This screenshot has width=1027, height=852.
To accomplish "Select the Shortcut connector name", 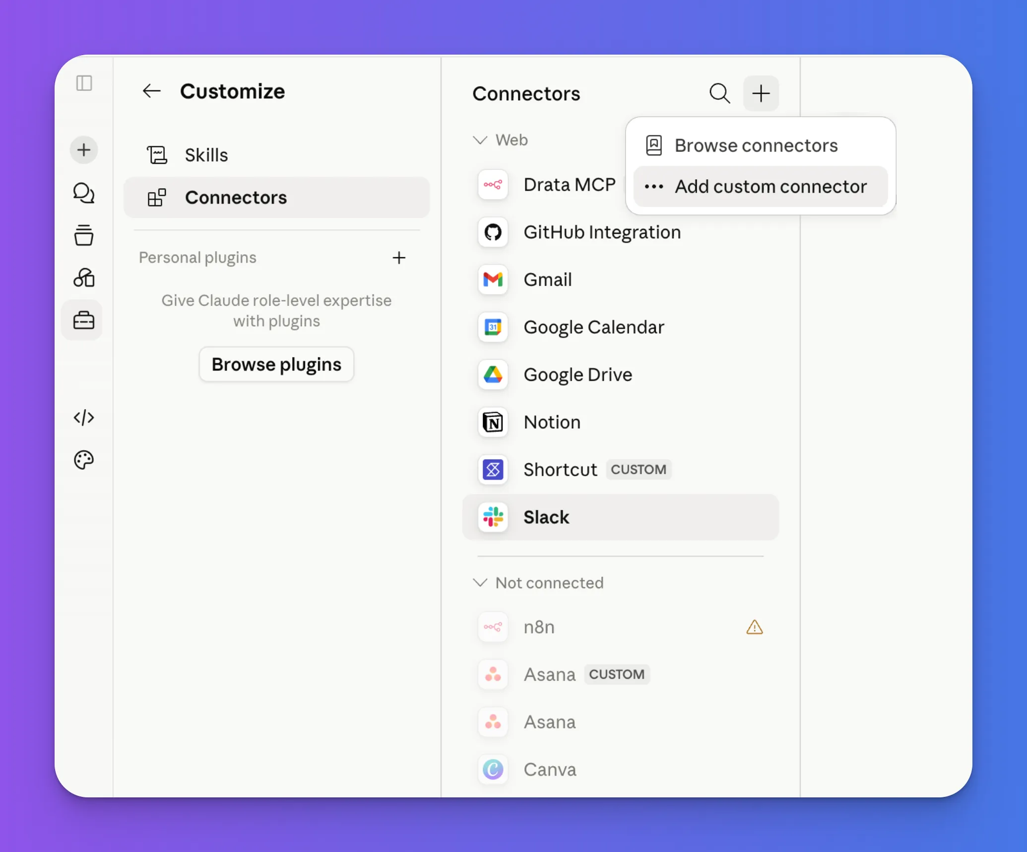I will point(561,470).
